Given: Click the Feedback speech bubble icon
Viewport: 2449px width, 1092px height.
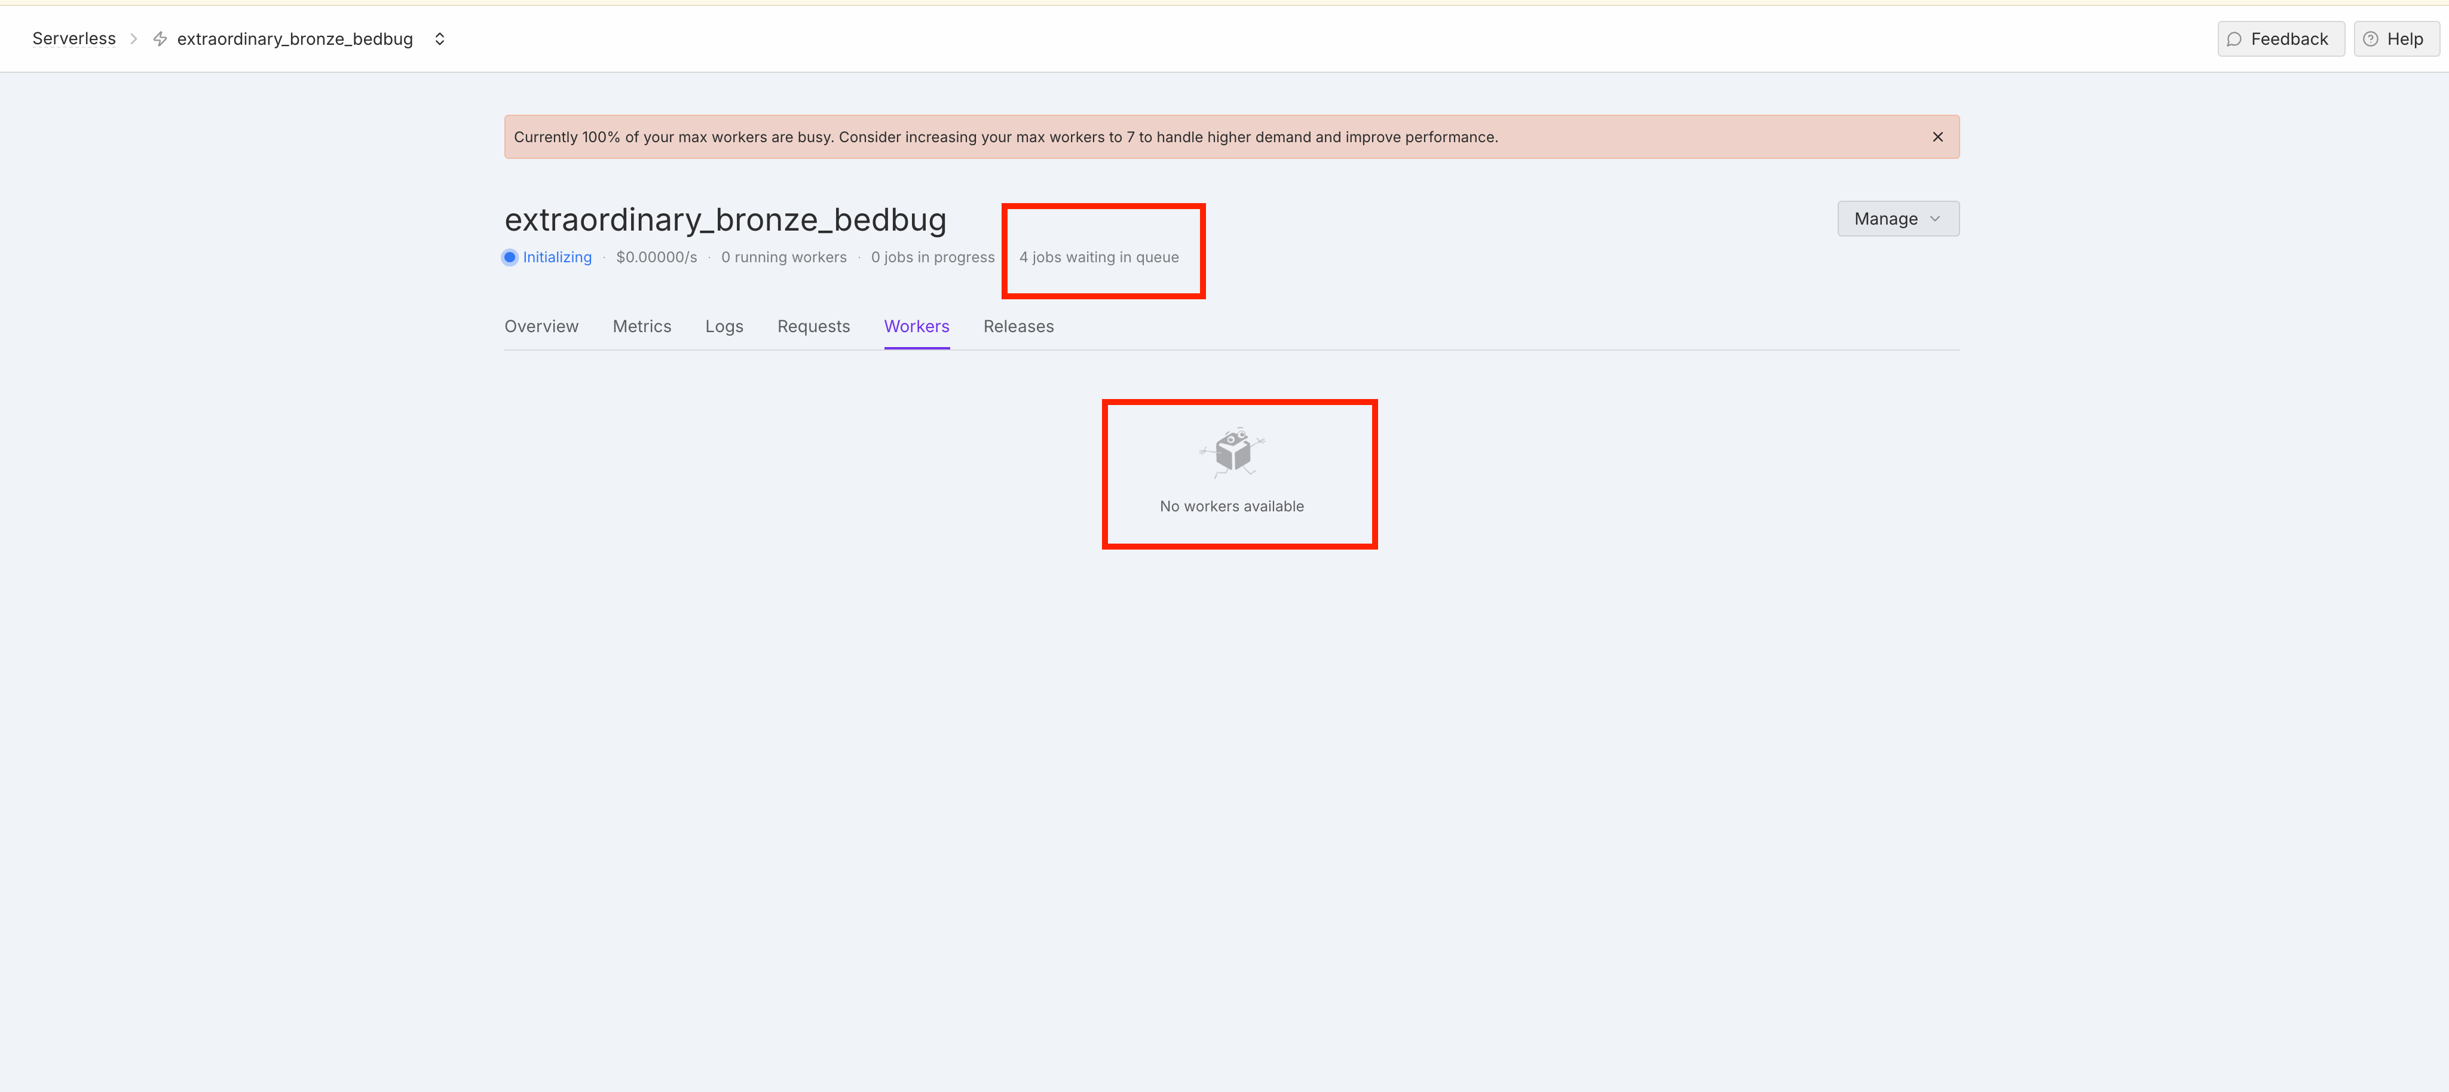Looking at the screenshot, I should [x=2234, y=39].
